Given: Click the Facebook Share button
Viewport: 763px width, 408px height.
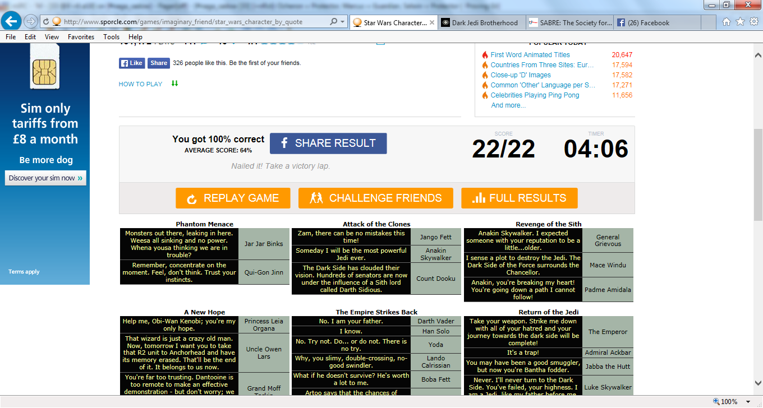Looking at the screenshot, I should pos(159,63).
